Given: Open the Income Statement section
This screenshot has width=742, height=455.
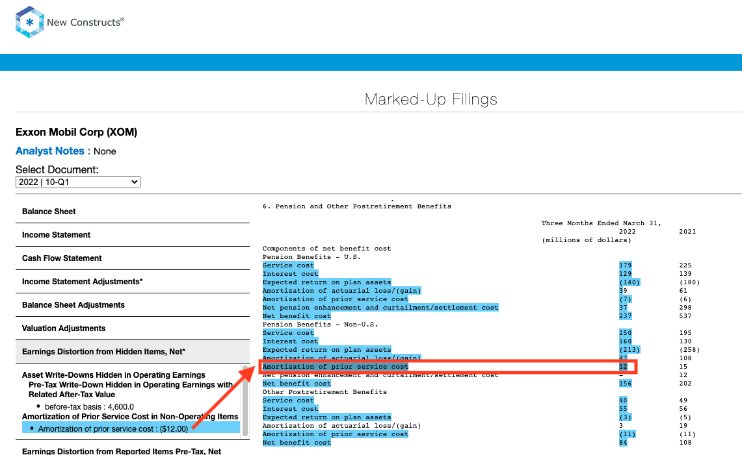Looking at the screenshot, I should click(133, 235).
